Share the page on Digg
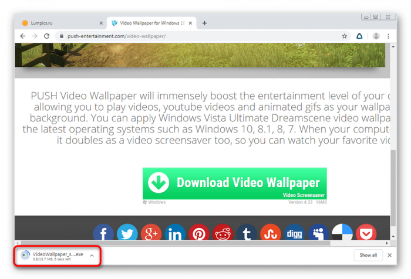The image size is (411, 279). (x=295, y=233)
